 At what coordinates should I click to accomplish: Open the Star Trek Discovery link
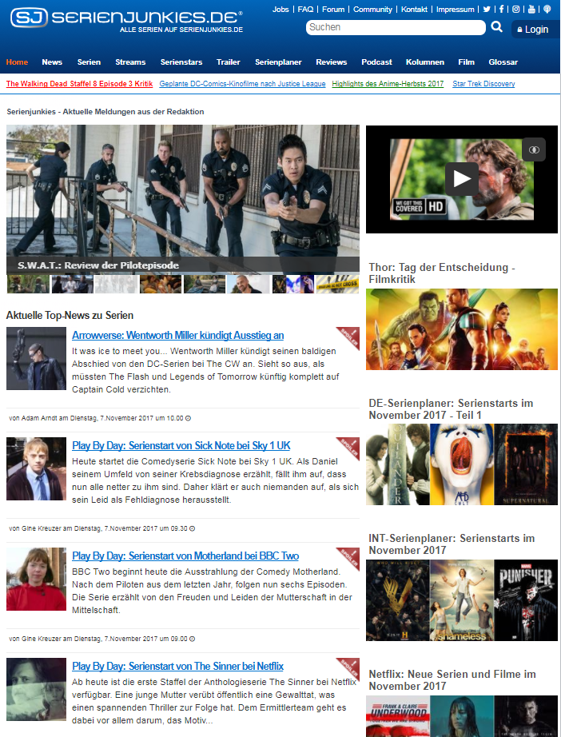tap(483, 84)
